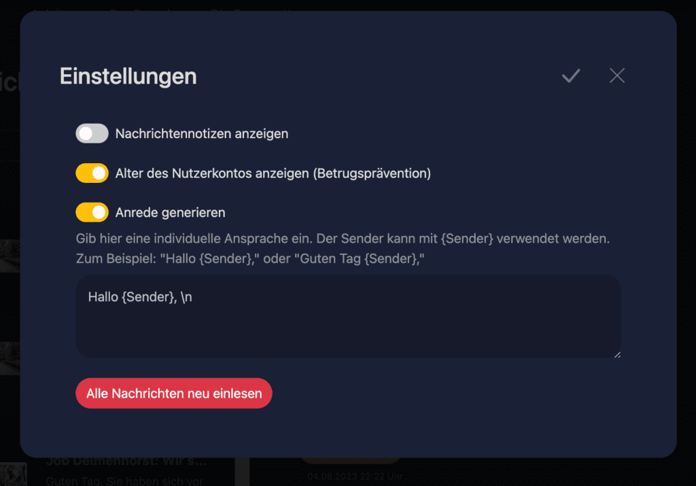Viewport: 696px width, 486px height.
Task: Click the "Nachrichtennotizen anzeigen" label text
Action: tap(201, 134)
